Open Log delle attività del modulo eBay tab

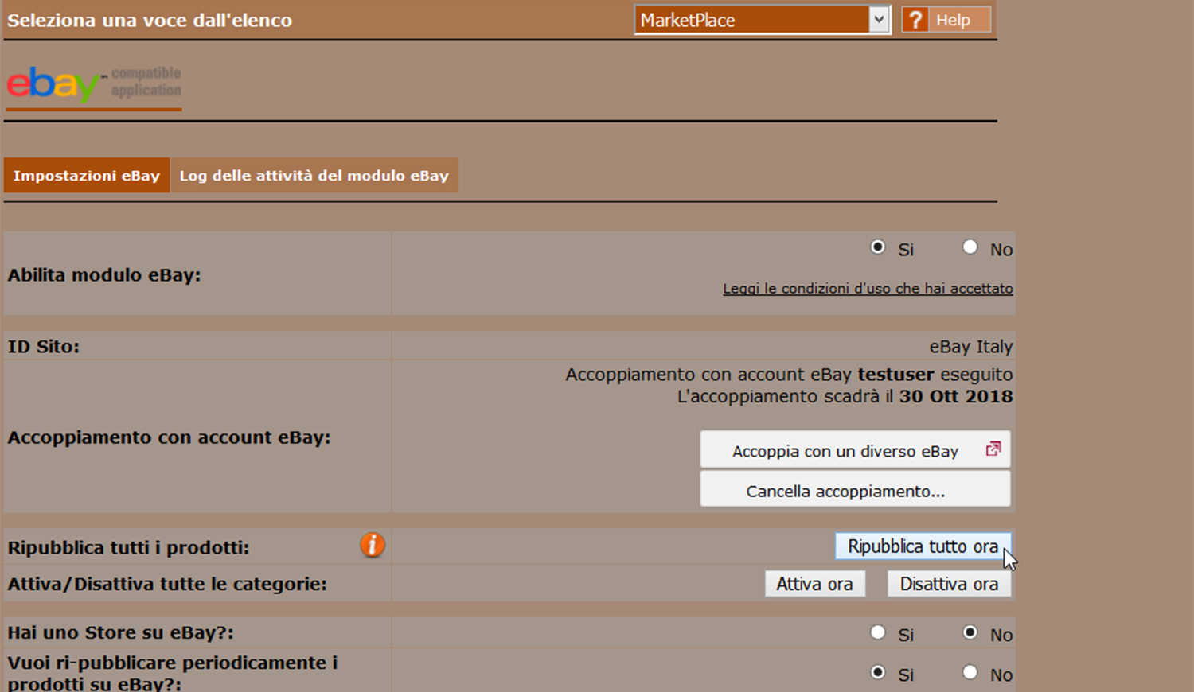(314, 176)
